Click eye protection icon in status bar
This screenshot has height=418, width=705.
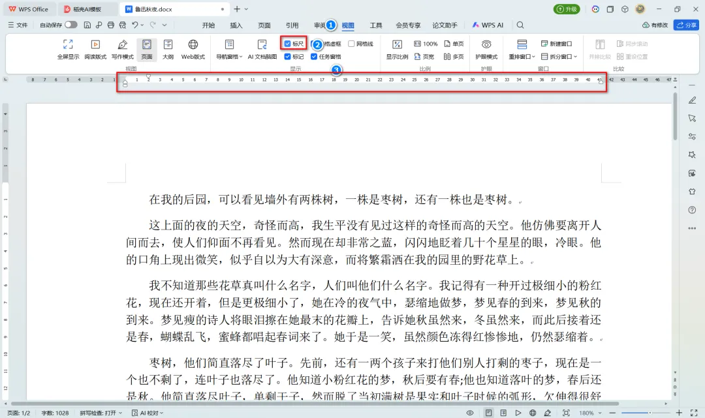coord(470,413)
